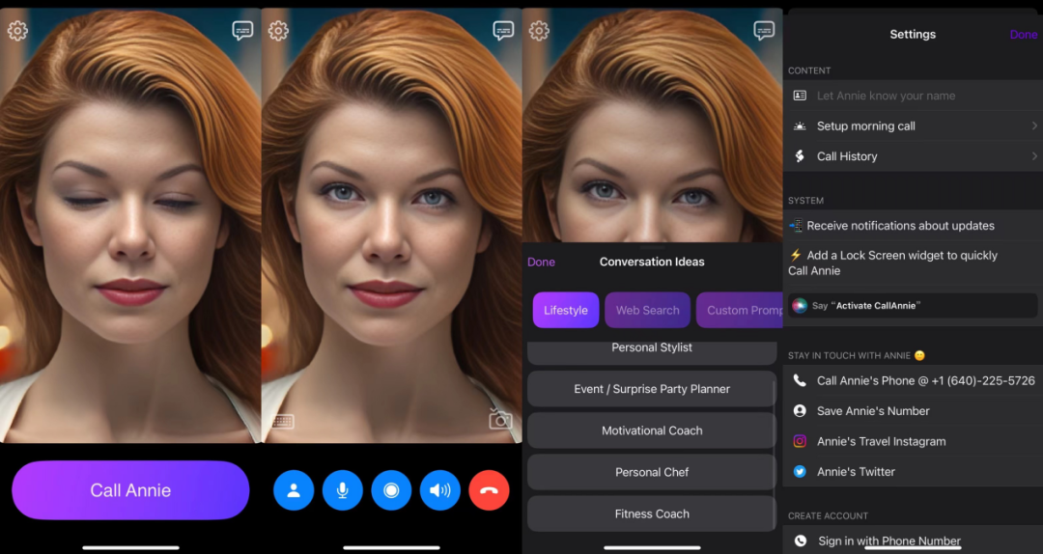Open chat transcript icon on in-call screen
Image resolution: width=1043 pixels, height=554 pixels.
point(503,31)
